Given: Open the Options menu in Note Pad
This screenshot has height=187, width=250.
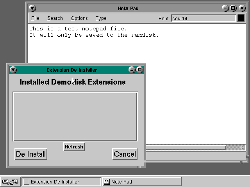Looking at the screenshot, I should click(79, 18).
